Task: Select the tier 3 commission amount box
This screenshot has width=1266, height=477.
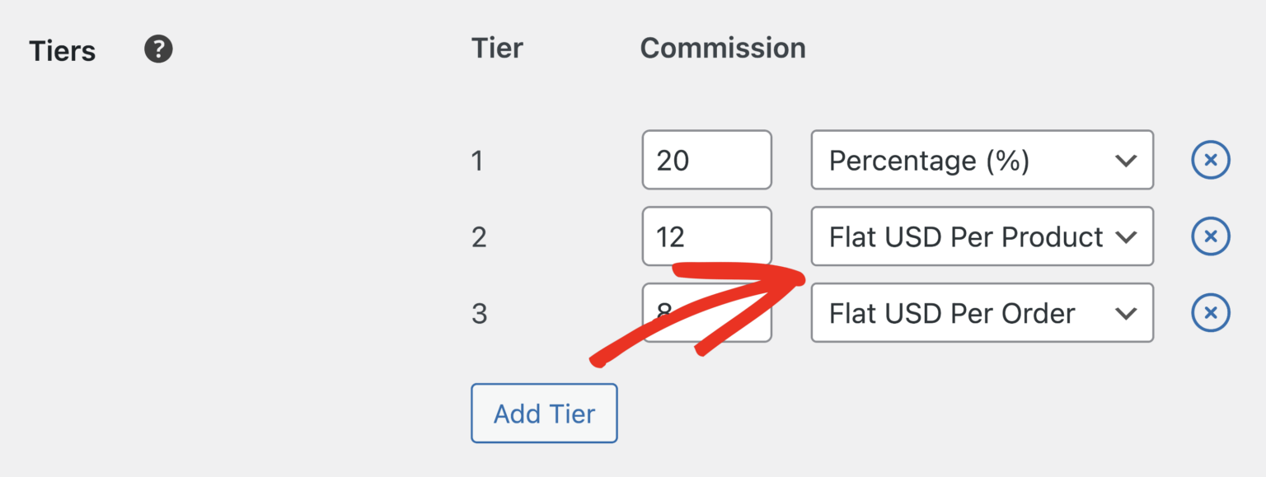Action: click(706, 313)
